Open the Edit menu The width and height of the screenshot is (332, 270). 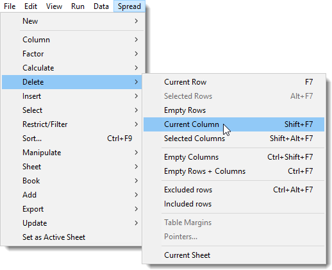tap(31, 6)
